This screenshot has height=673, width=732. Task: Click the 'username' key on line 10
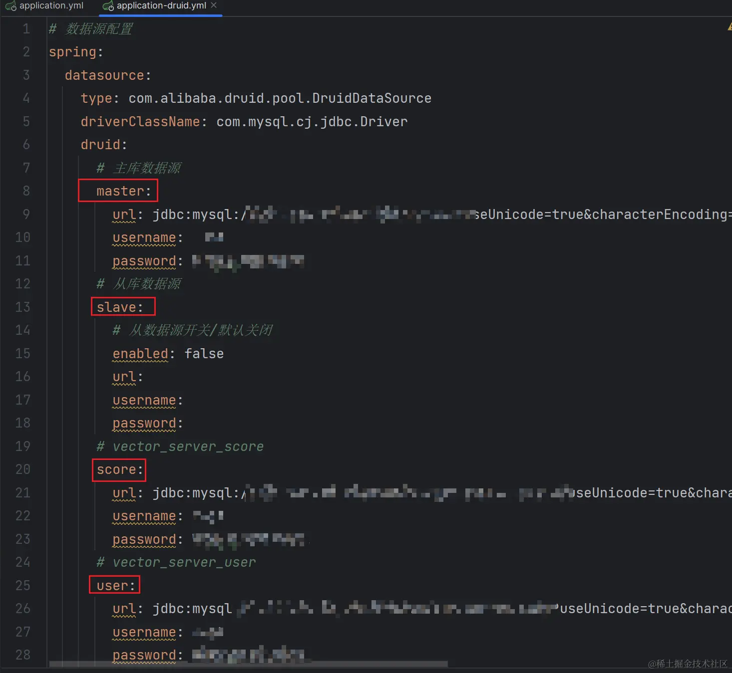[144, 237]
